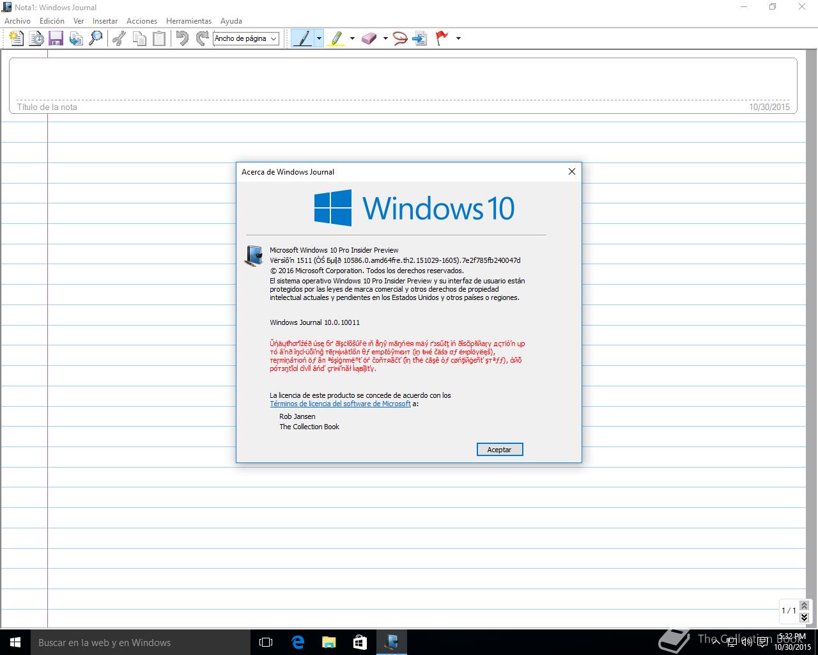Viewport: 818px width, 655px height.
Task: Click the '© 2016 Microsoft Corporation' copyright line
Action: tap(366, 271)
